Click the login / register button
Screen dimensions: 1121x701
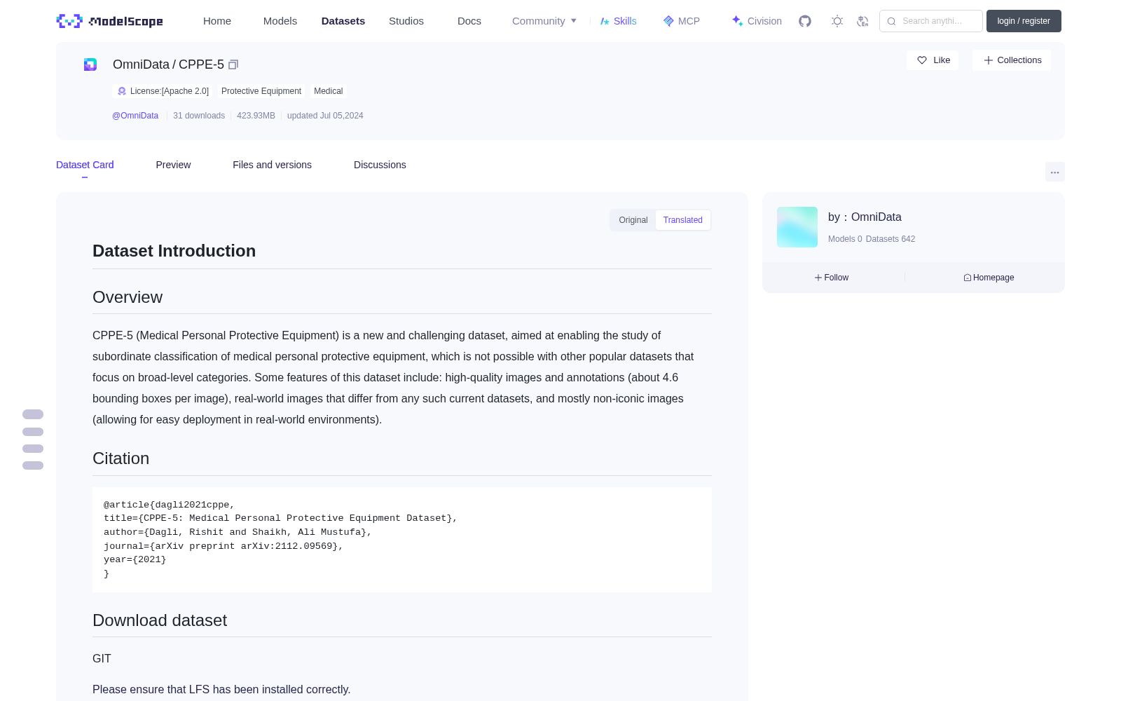coord(1024,21)
